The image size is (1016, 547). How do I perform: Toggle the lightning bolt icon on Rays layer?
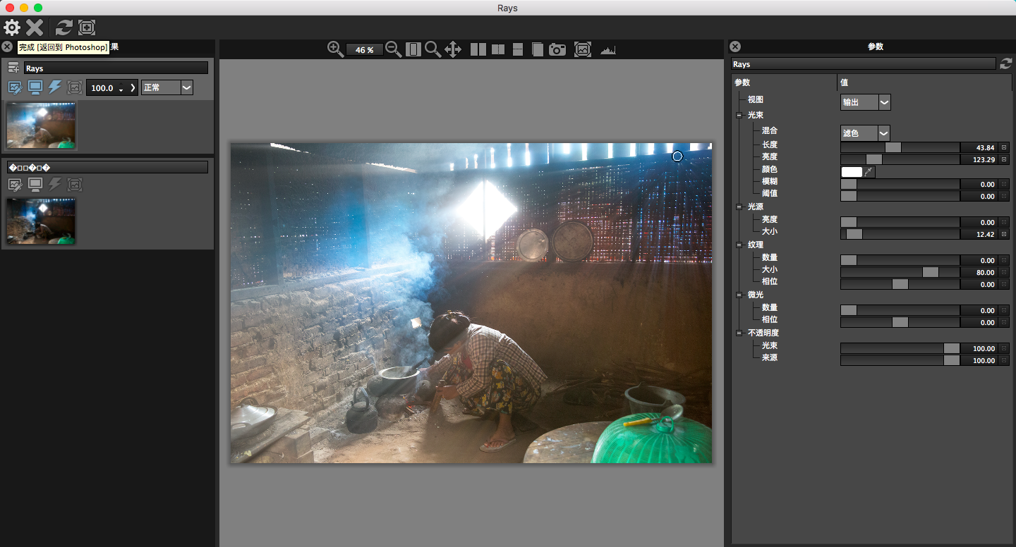(x=54, y=88)
